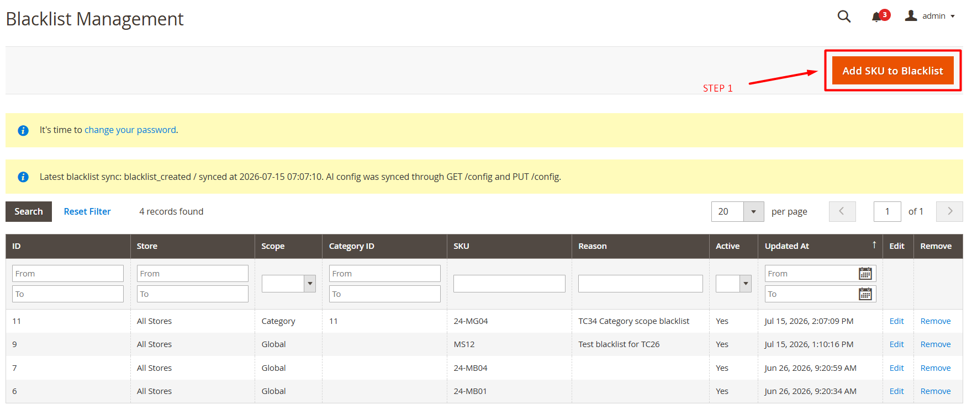The width and height of the screenshot is (972, 410).
Task: Remove the MS12 blacklist entry
Action: 936,344
